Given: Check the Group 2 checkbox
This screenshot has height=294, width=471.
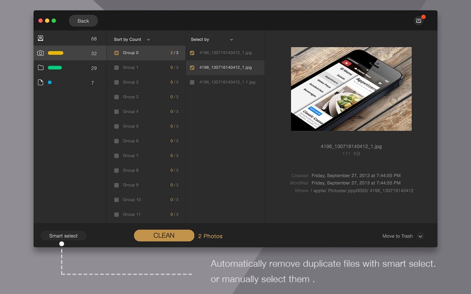Looking at the screenshot, I should 116,82.
